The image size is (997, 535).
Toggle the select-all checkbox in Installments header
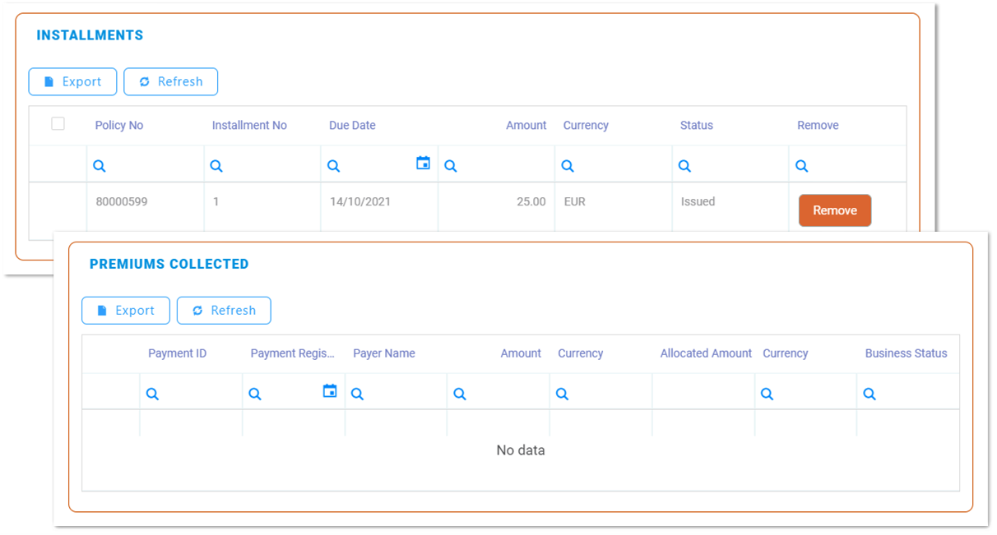coord(58,124)
